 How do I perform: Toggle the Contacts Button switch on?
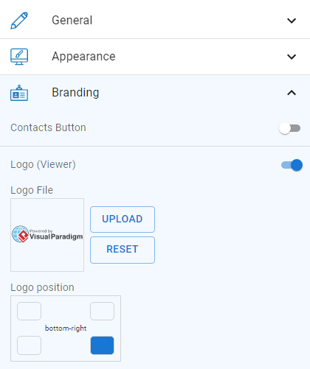click(x=289, y=128)
